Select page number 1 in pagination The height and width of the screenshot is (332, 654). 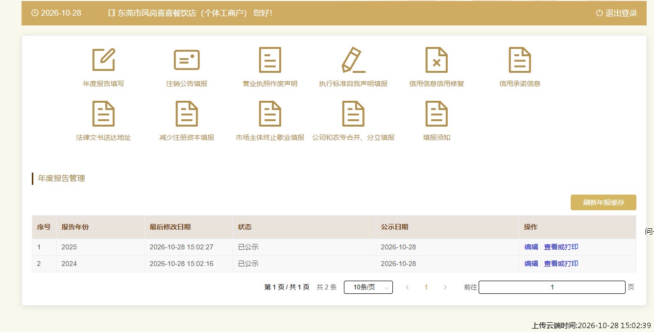[426, 288]
